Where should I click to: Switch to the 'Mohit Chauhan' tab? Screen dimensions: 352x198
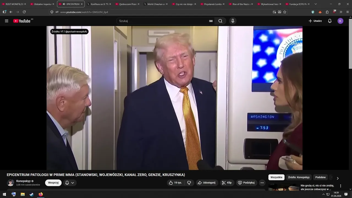[155, 4]
